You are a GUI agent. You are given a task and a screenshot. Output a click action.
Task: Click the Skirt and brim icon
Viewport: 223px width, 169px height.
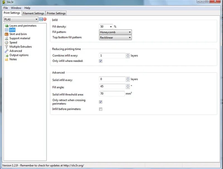click(6, 34)
